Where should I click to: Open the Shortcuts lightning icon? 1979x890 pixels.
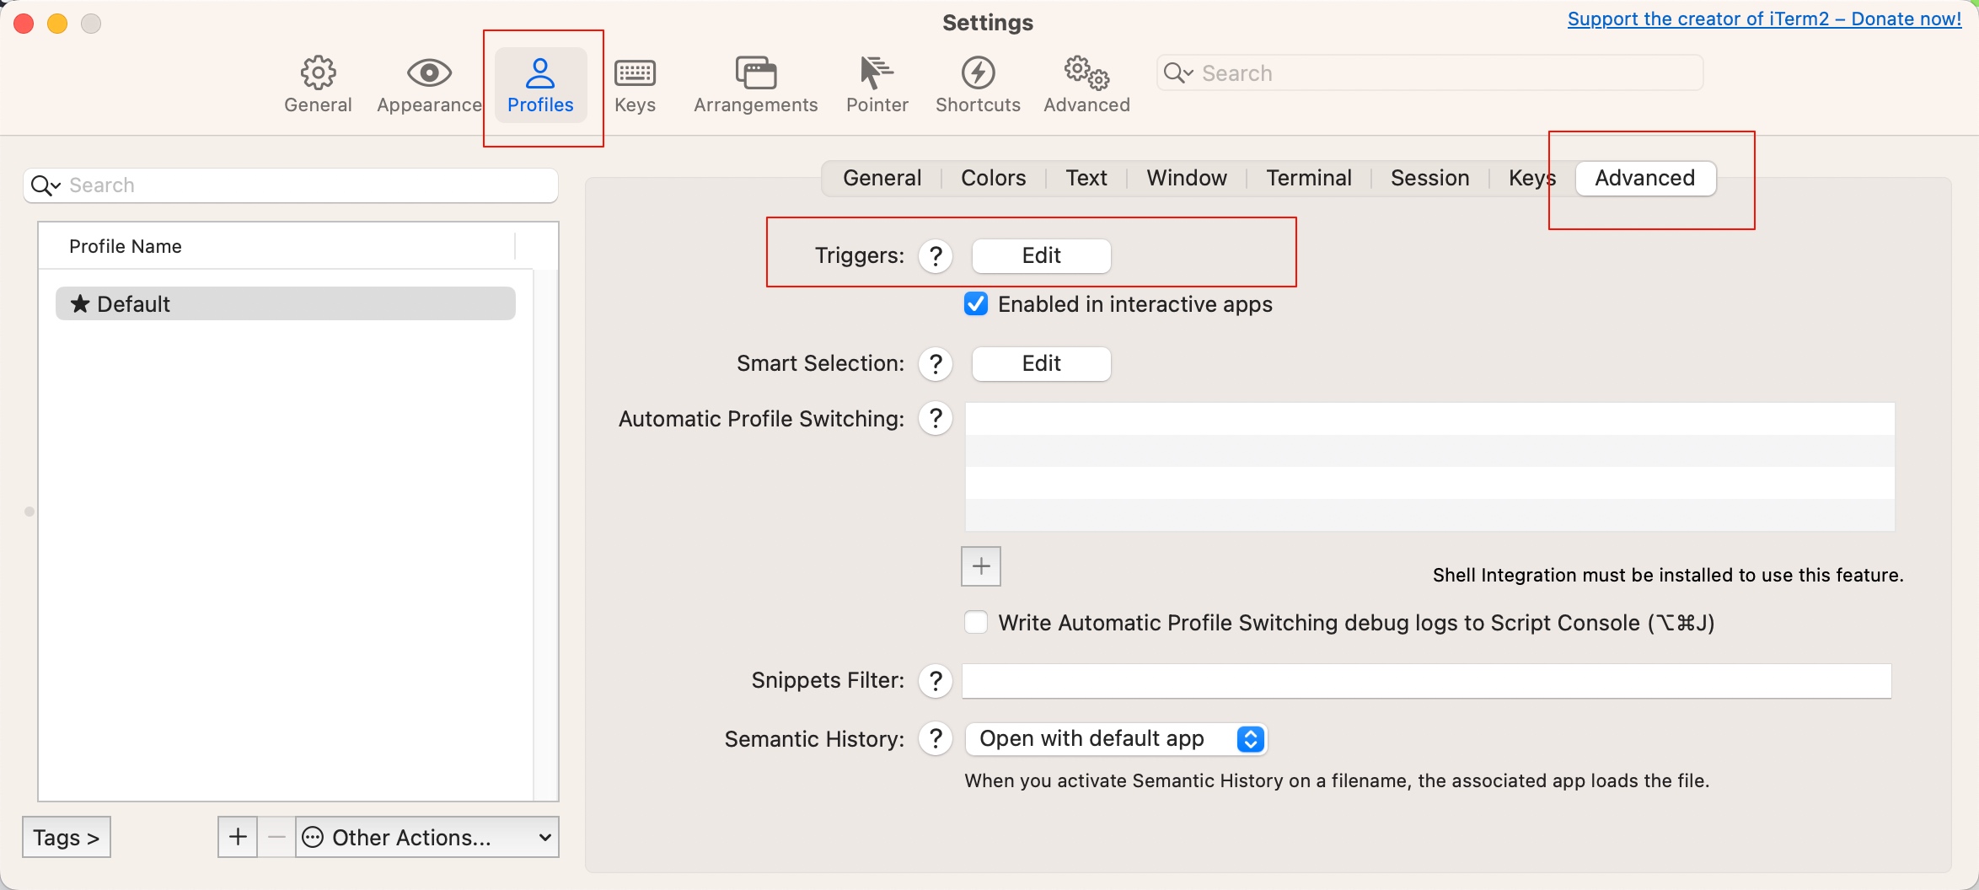click(x=978, y=74)
